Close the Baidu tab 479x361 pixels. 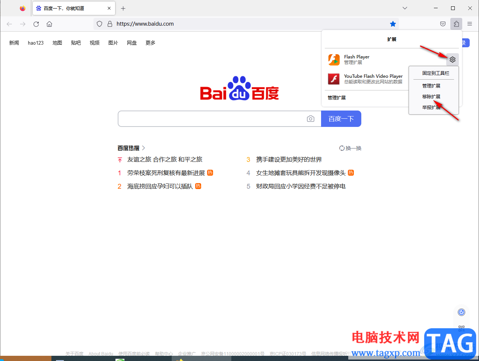click(x=109, y=8)
